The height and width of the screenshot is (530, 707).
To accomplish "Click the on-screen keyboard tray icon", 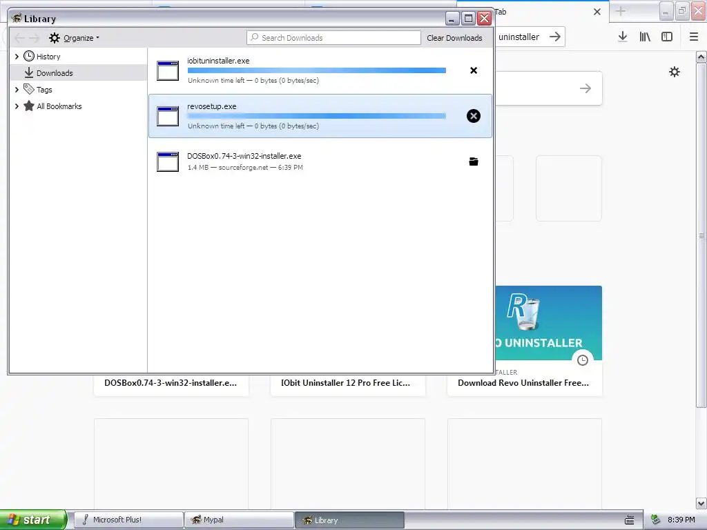I will pyautogui.click(x=630, y=520).
